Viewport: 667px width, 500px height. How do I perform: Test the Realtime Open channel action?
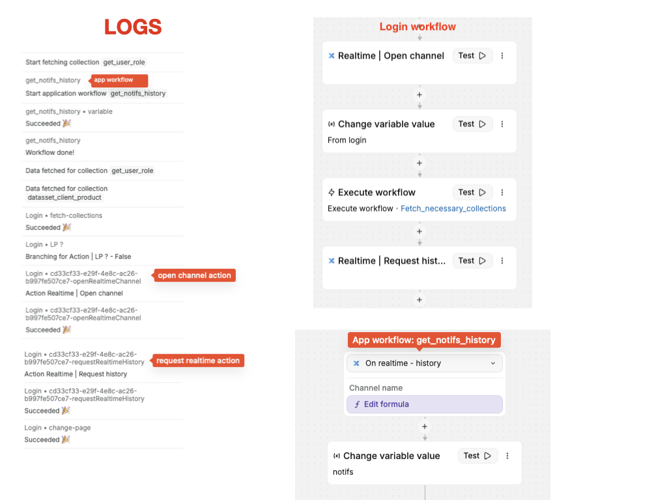(x=472, y=56)
